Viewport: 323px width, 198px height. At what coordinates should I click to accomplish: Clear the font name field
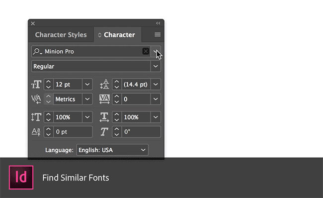(146, 51)
